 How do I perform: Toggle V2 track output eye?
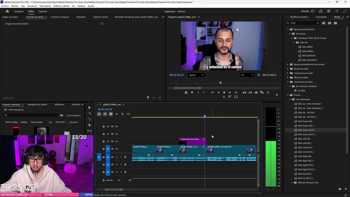[x=116, y=141]
